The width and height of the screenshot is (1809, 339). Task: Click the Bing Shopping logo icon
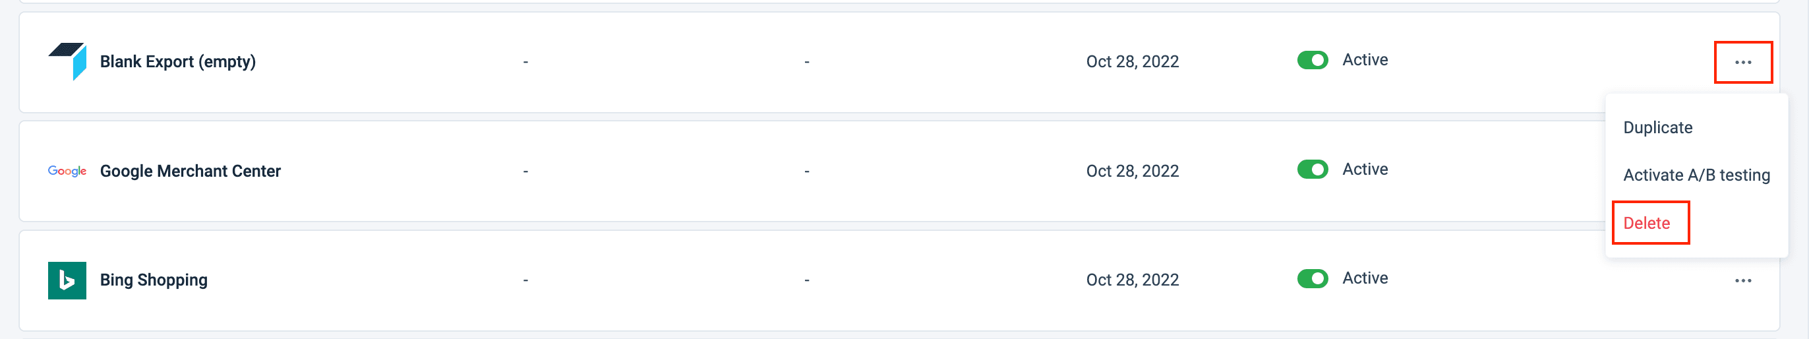[67, 280]
